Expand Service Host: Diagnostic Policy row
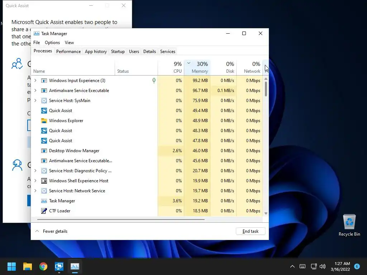Viewport: 367px width, 275px height. pos(35,171)
